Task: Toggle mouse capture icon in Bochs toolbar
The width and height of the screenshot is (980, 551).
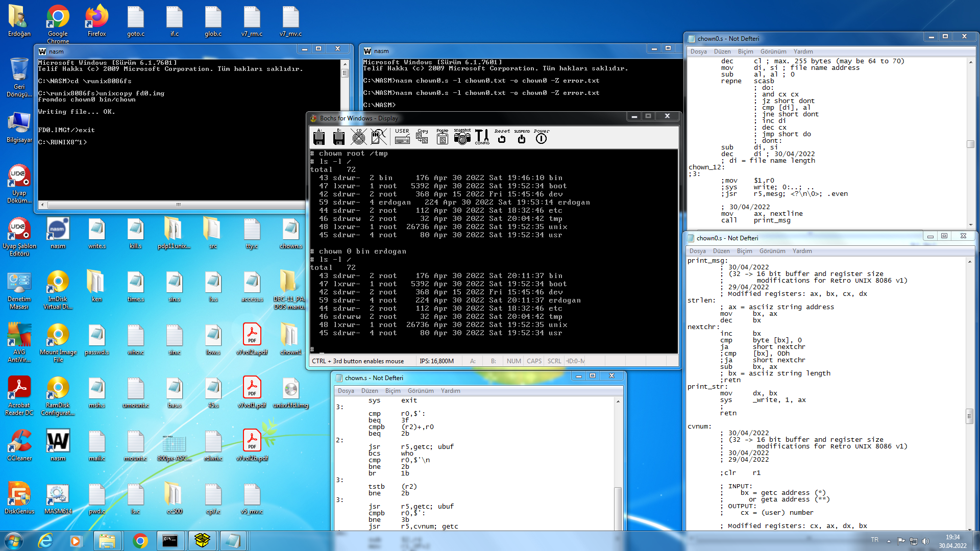Action: point(378,137)
